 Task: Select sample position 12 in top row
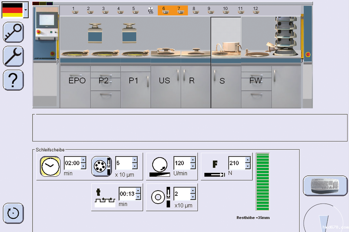tap(256, 11)
